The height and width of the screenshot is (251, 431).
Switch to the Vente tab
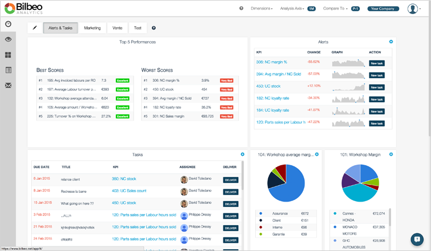coord(118,28)
